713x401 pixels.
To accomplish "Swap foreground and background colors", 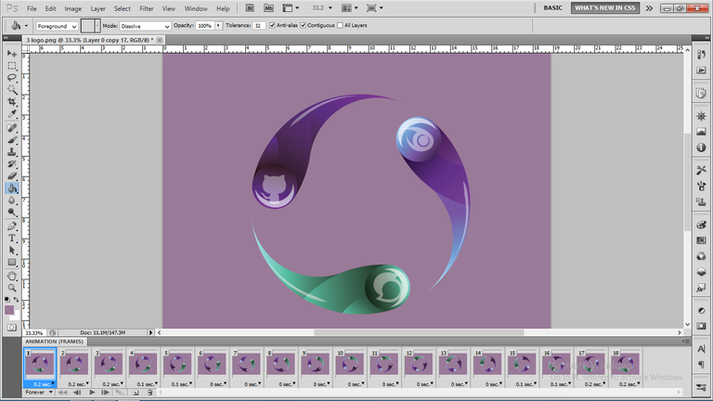I will 17,300.
